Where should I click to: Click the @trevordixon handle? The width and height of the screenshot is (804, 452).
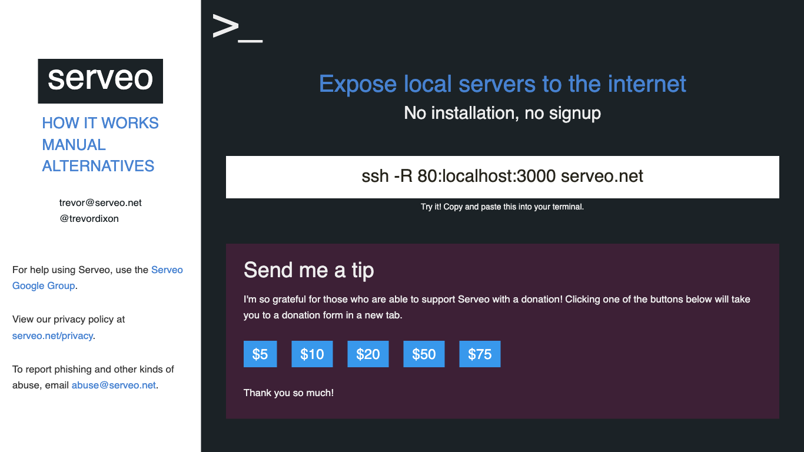(89, 218)
